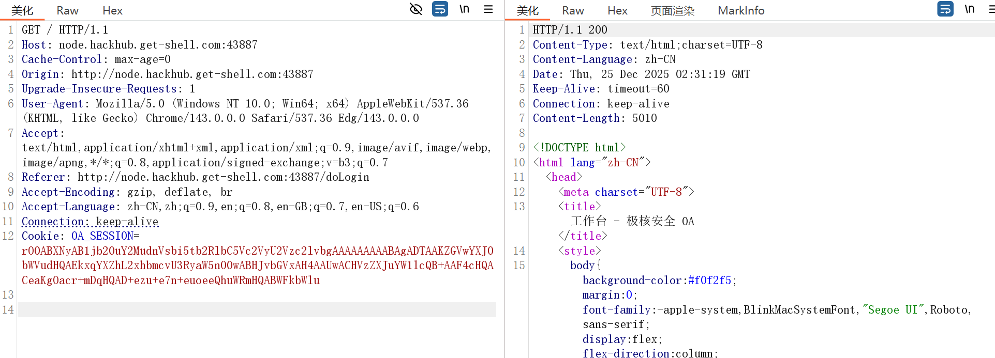
Task: Toggle word wrap in the response panel
Action: 945,9
